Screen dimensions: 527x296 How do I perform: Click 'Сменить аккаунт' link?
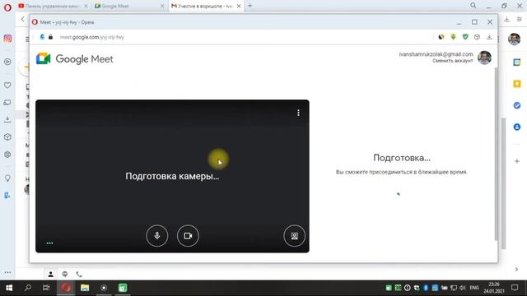click(x=452, y=61)
